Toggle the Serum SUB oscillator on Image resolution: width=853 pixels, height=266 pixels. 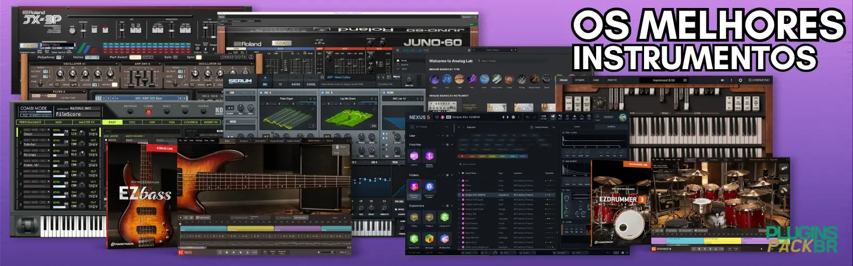coord(228,93)
